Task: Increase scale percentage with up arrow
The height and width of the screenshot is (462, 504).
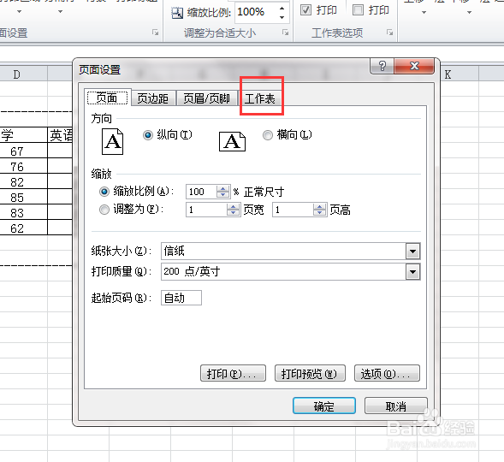Action: (223, 188)
